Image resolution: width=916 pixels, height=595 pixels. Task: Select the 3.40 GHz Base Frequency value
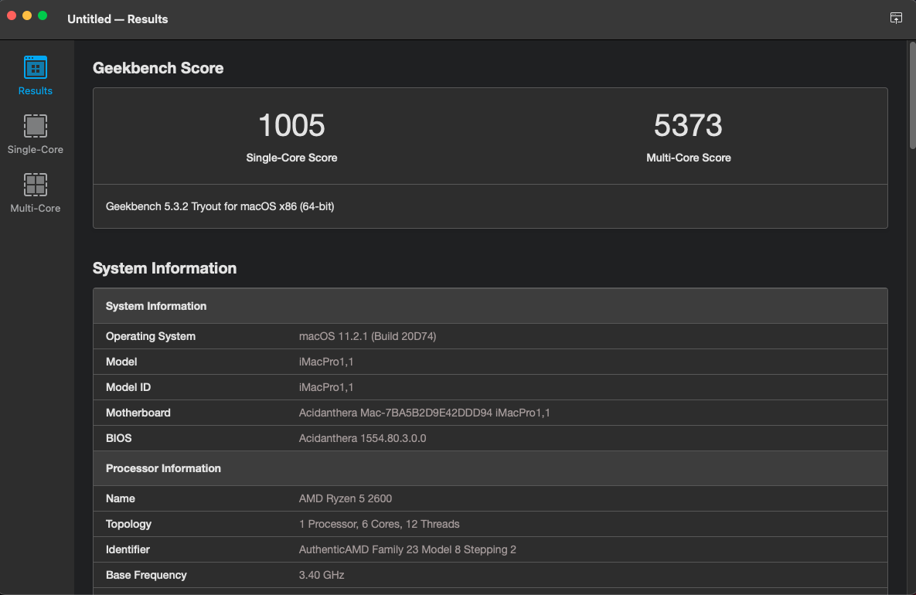322,575
